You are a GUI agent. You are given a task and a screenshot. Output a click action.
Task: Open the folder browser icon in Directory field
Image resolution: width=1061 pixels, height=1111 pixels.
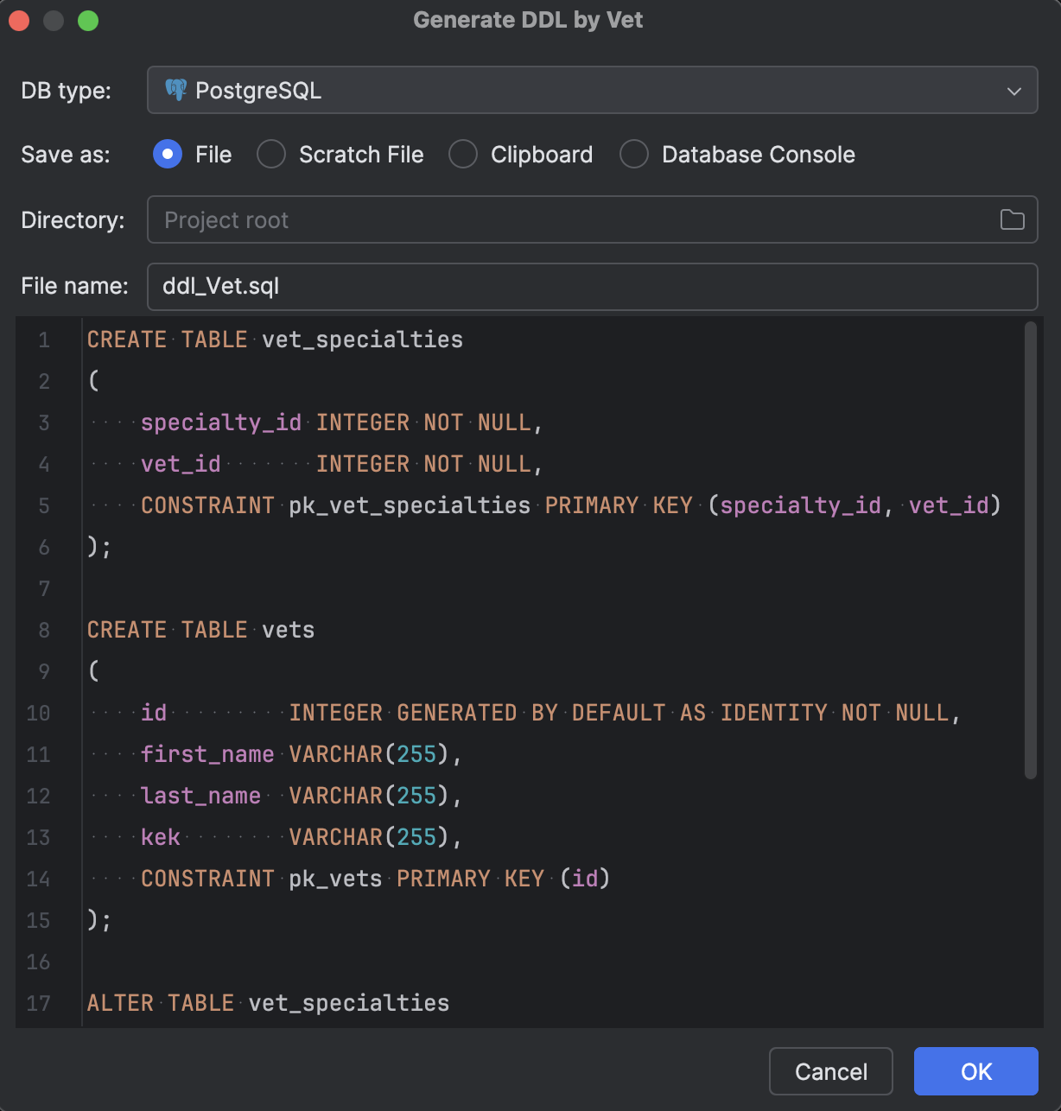(1013, 220)
